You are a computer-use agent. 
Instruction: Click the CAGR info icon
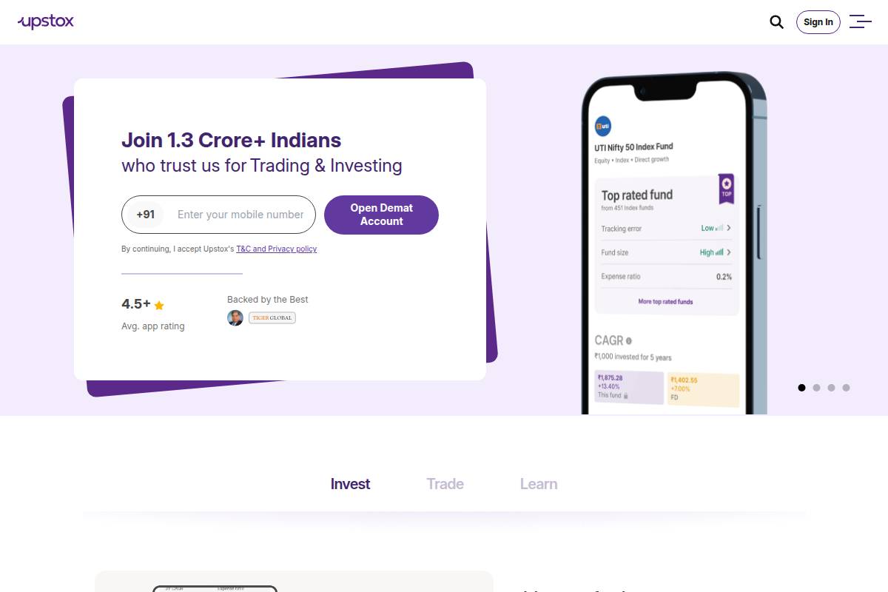[629, 341]
